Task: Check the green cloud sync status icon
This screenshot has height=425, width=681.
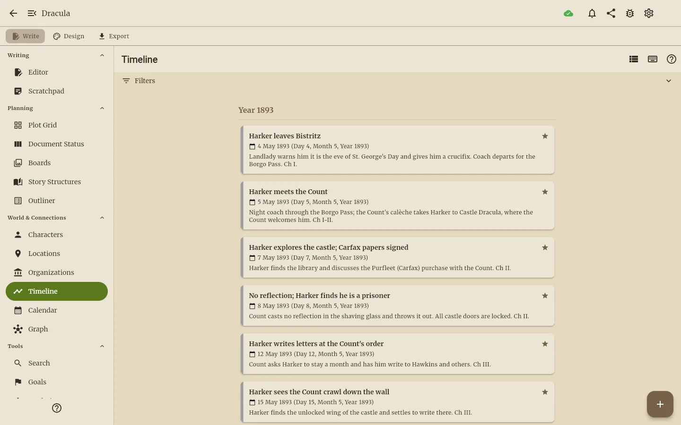Action: pos(568,13)
